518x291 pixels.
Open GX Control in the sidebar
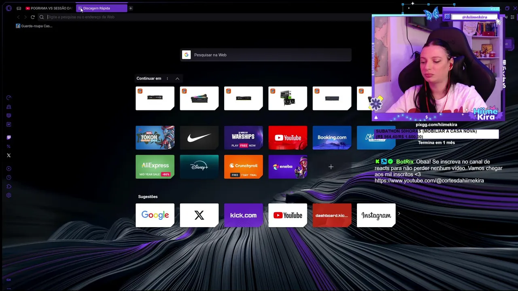coord(8,98)
